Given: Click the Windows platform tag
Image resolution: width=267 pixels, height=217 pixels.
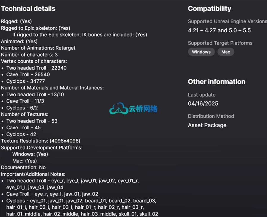Looking at the screenshot, I should click(x=201, y=52).
